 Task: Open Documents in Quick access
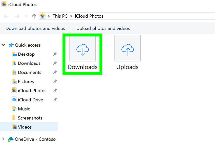tap(30, 73)
